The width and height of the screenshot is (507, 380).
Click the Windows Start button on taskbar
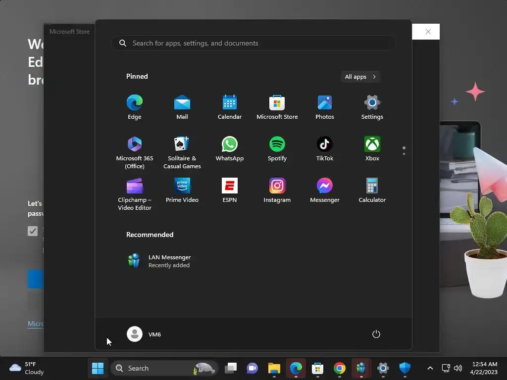click(x=98, y=368)
